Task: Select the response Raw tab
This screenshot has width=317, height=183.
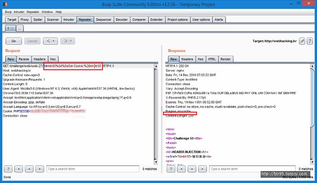Action: 173,59
